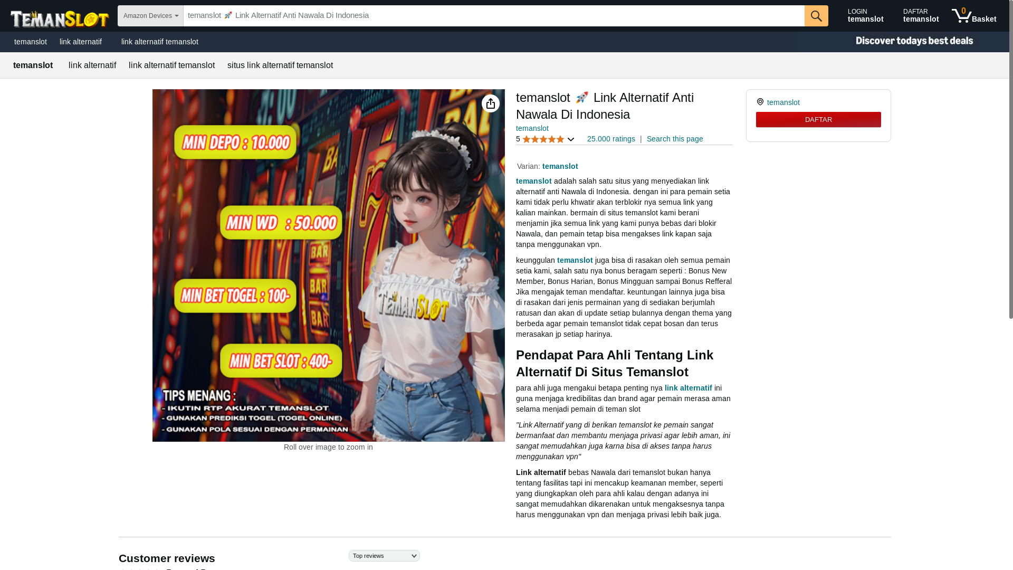Open the 25.000 ratings link

click(611, 139)
